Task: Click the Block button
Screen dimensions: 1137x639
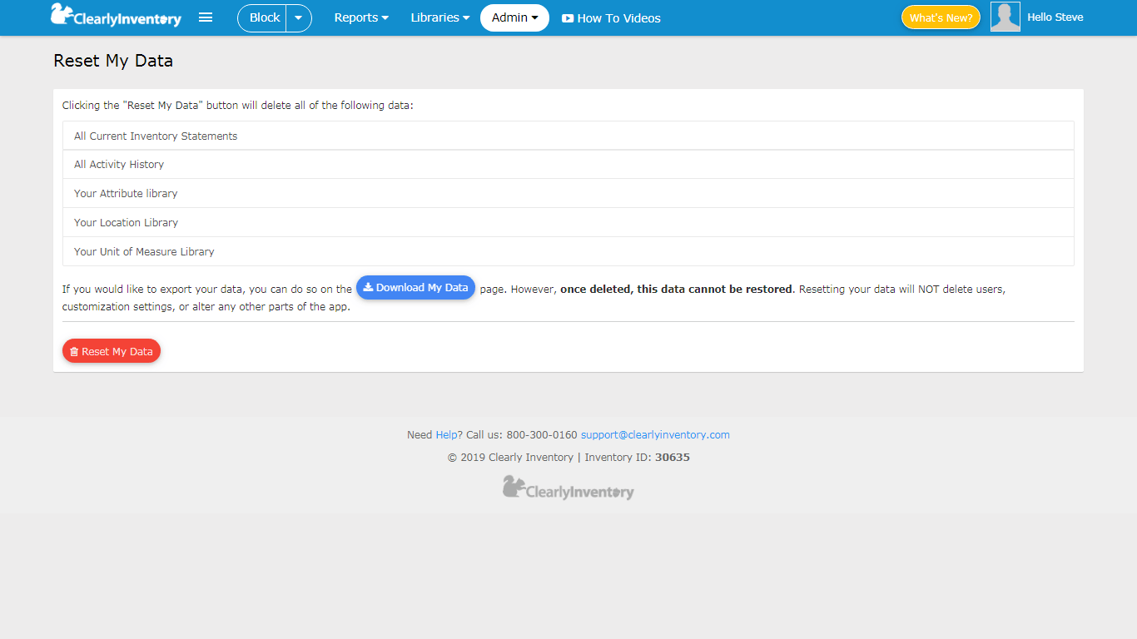Action: [264, 17]
